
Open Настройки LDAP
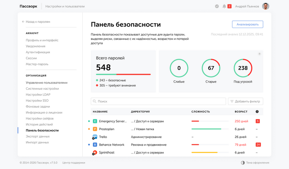38,95
